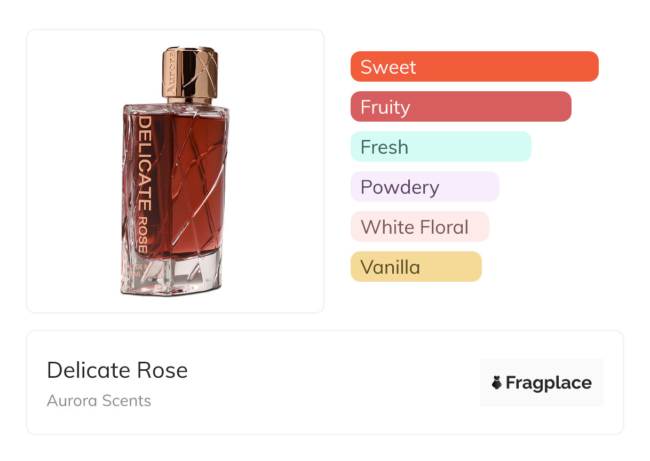Screen dimensions: 650x461
Task: Pick the Powdery accord bar
Action: [424, 187]
